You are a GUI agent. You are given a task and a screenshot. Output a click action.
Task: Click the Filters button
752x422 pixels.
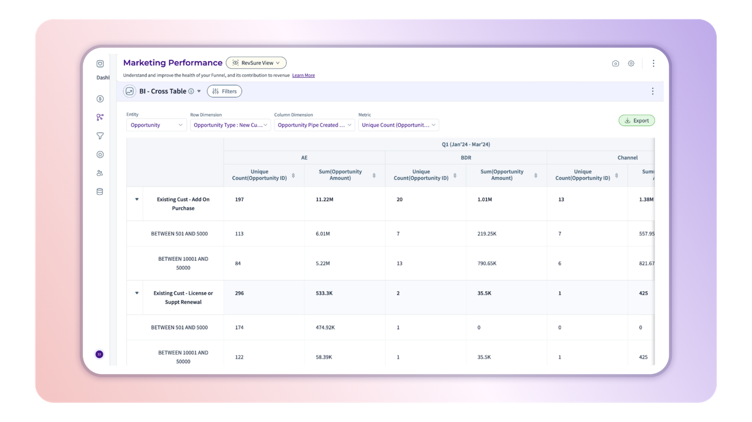coord(225,91)
